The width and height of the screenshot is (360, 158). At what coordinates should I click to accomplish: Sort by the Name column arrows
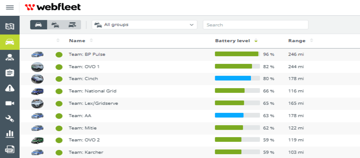click(91, 40)
